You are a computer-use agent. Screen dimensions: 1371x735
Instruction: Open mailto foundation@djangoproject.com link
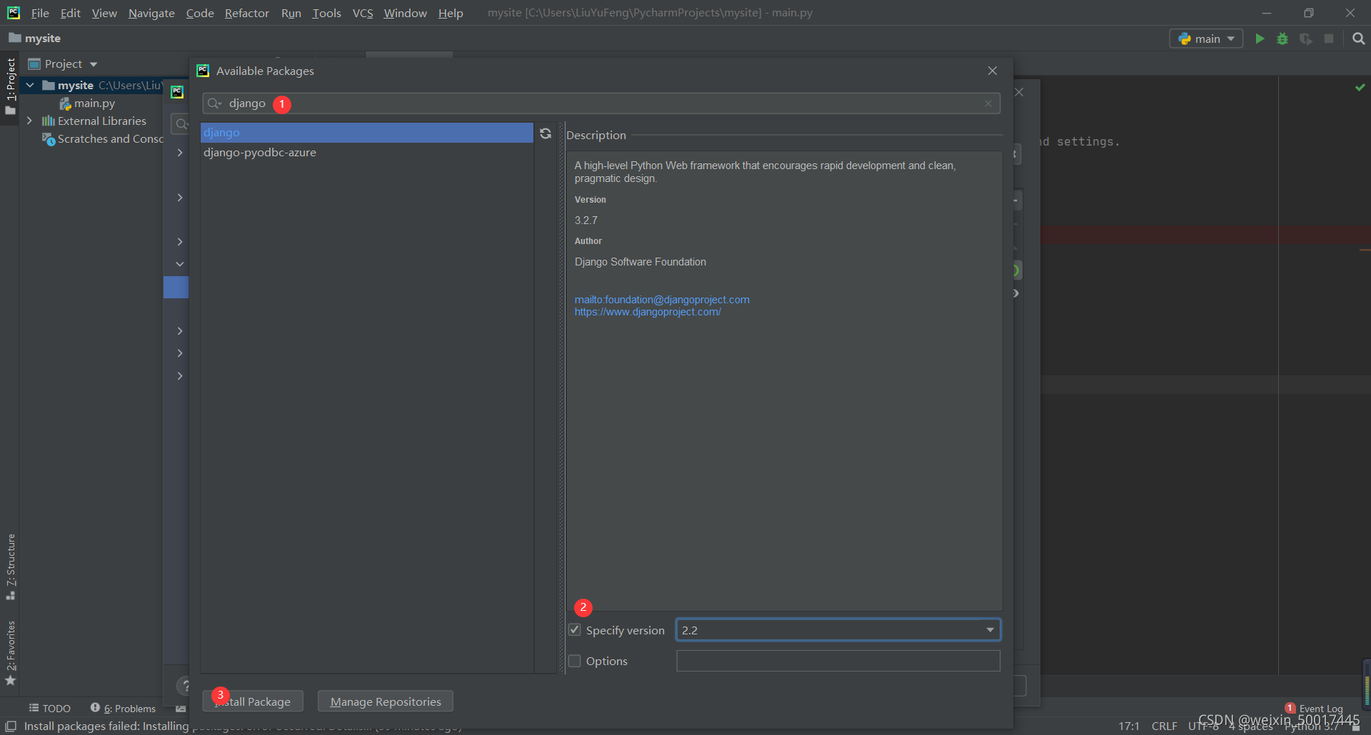pos(662,300)
